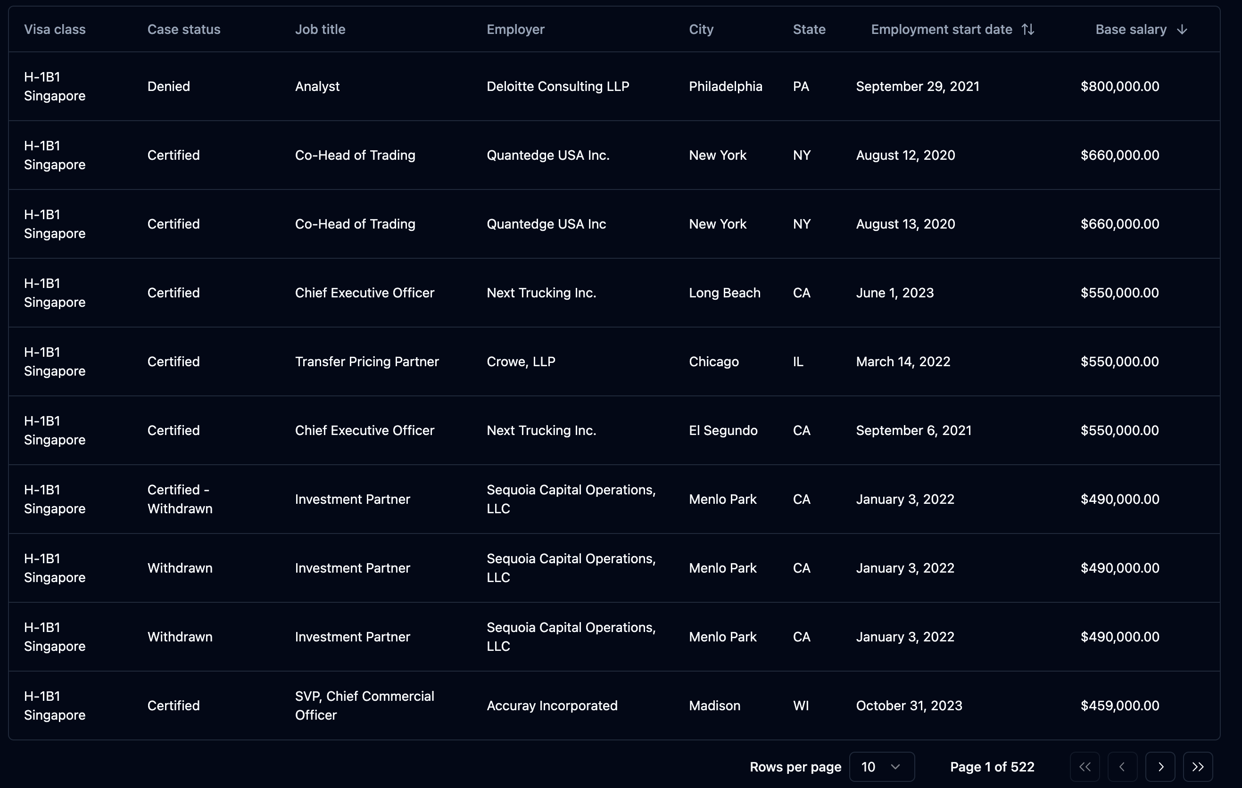1242x788 pixels.
Task: Go to previous page button
Action: [x=1122, y=766]
